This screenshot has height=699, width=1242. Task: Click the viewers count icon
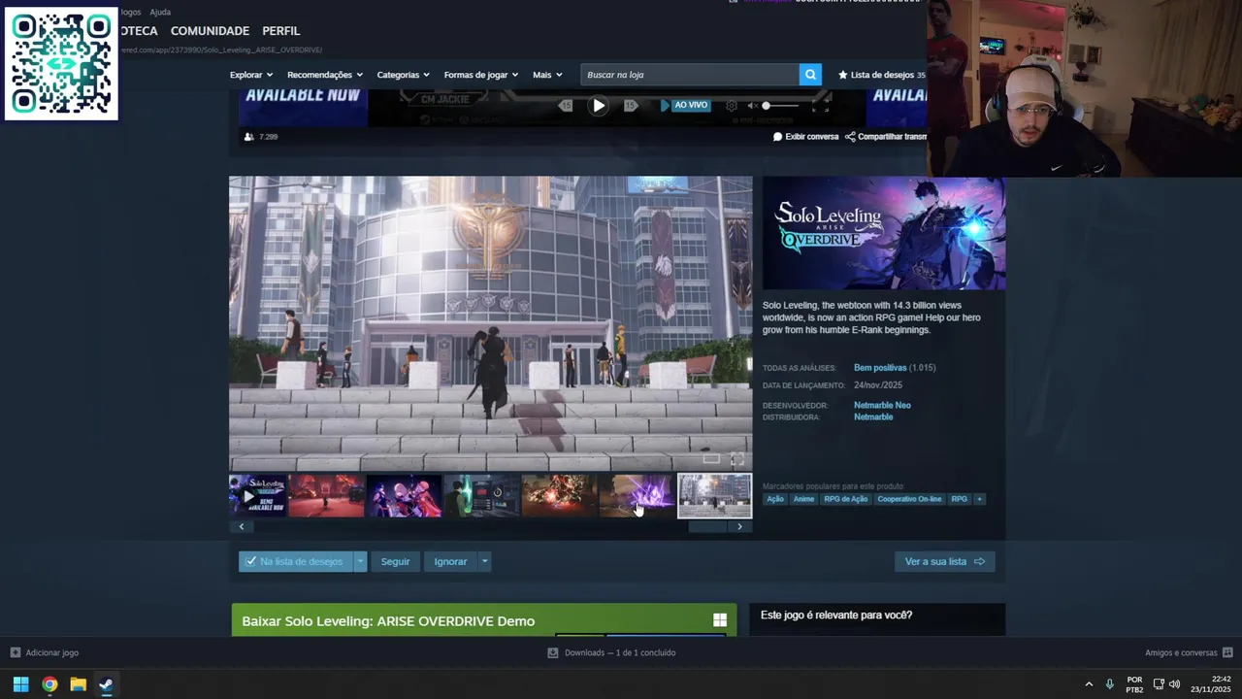point(248,137)
